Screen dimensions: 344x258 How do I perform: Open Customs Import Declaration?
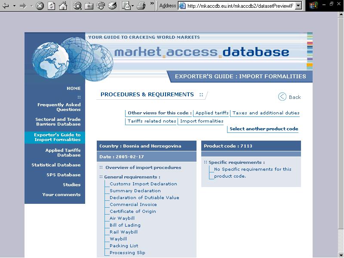click(143, 184)
